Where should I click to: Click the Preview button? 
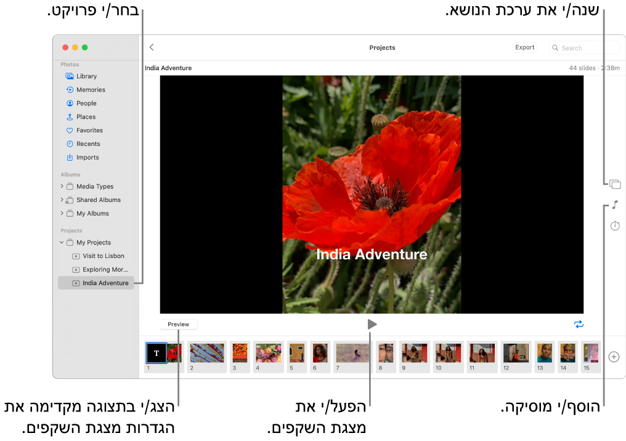(x=178, y=324)
